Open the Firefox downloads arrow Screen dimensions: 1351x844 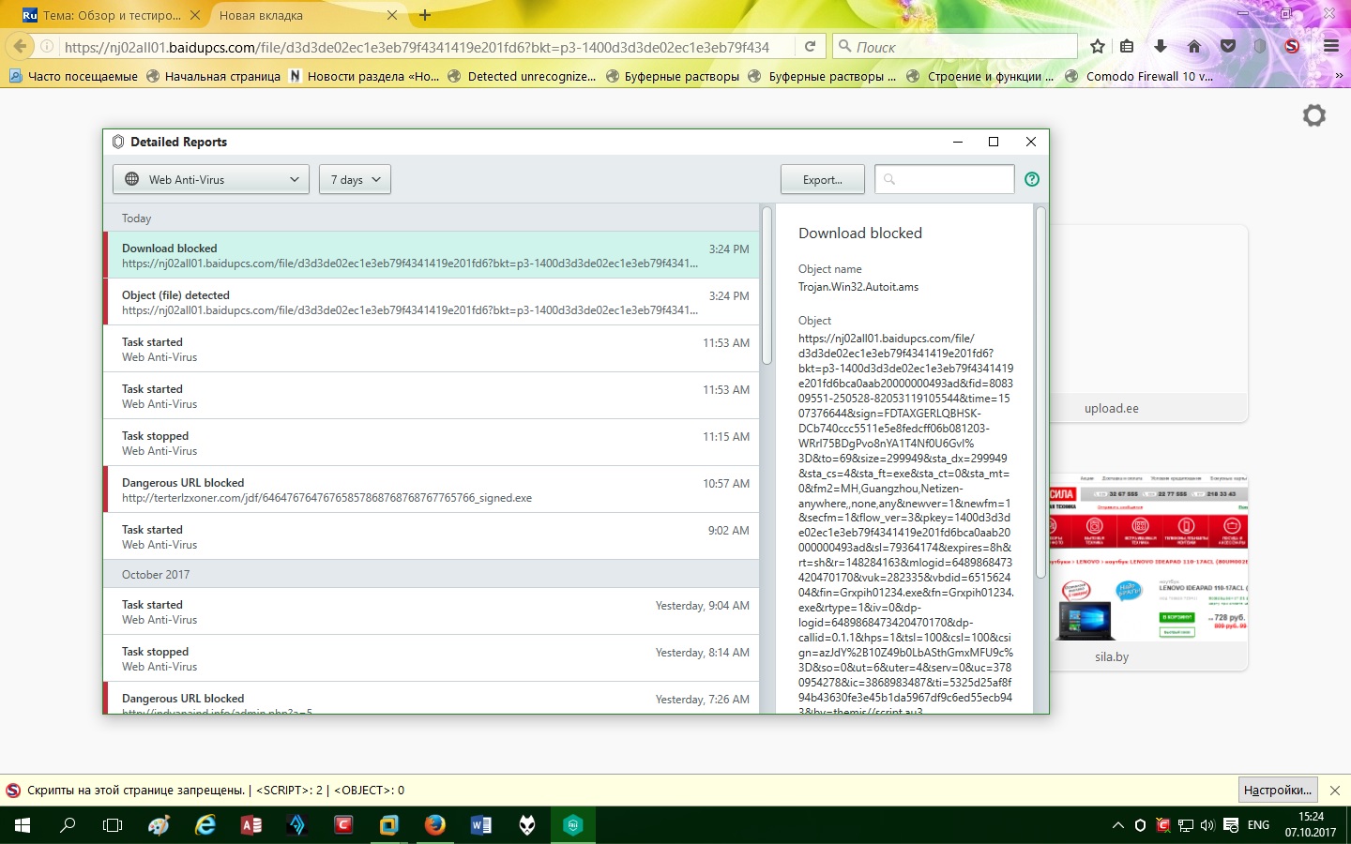coord(1161,46)
